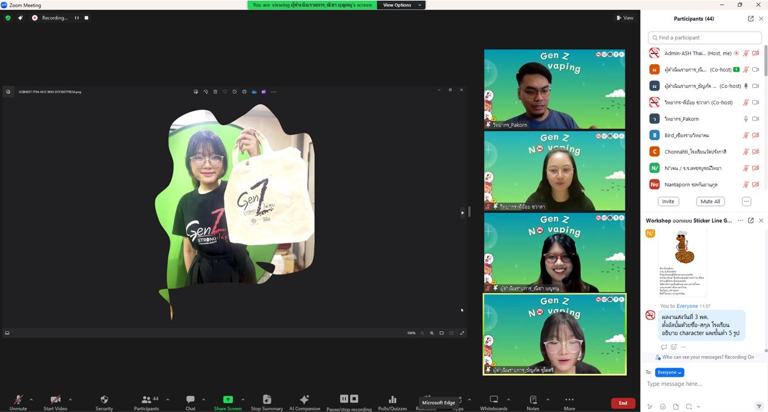This screenshot has height=412, width=768.
Task: Click the AI Companion sparkle icon near Recording
Action: coord(20,18)
